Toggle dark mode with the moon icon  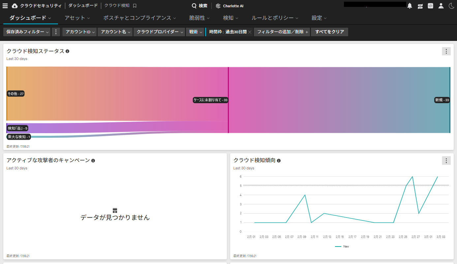click(451, 6)
